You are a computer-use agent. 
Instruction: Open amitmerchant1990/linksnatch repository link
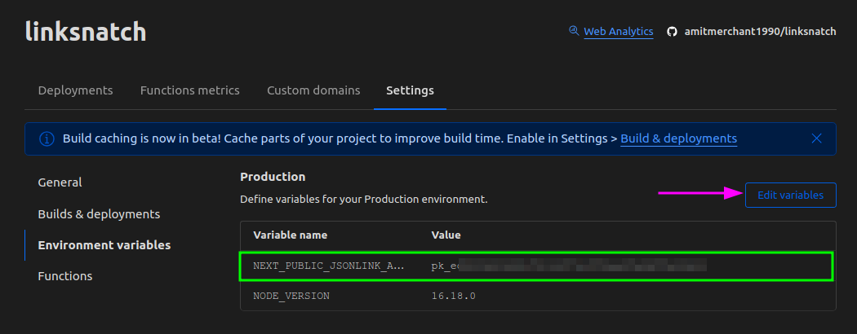click(x=760, y=32)
